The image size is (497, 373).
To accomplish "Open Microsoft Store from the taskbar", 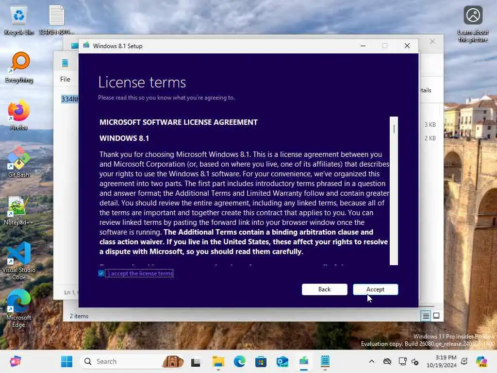I will [261, 361].
